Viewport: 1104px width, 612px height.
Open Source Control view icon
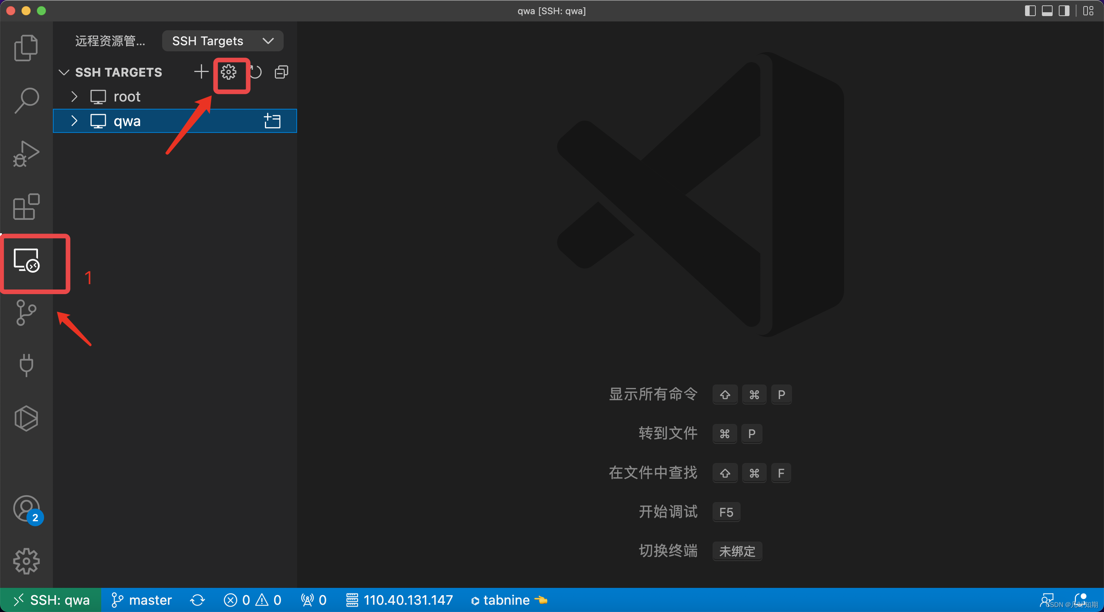(x=26, y=313)
